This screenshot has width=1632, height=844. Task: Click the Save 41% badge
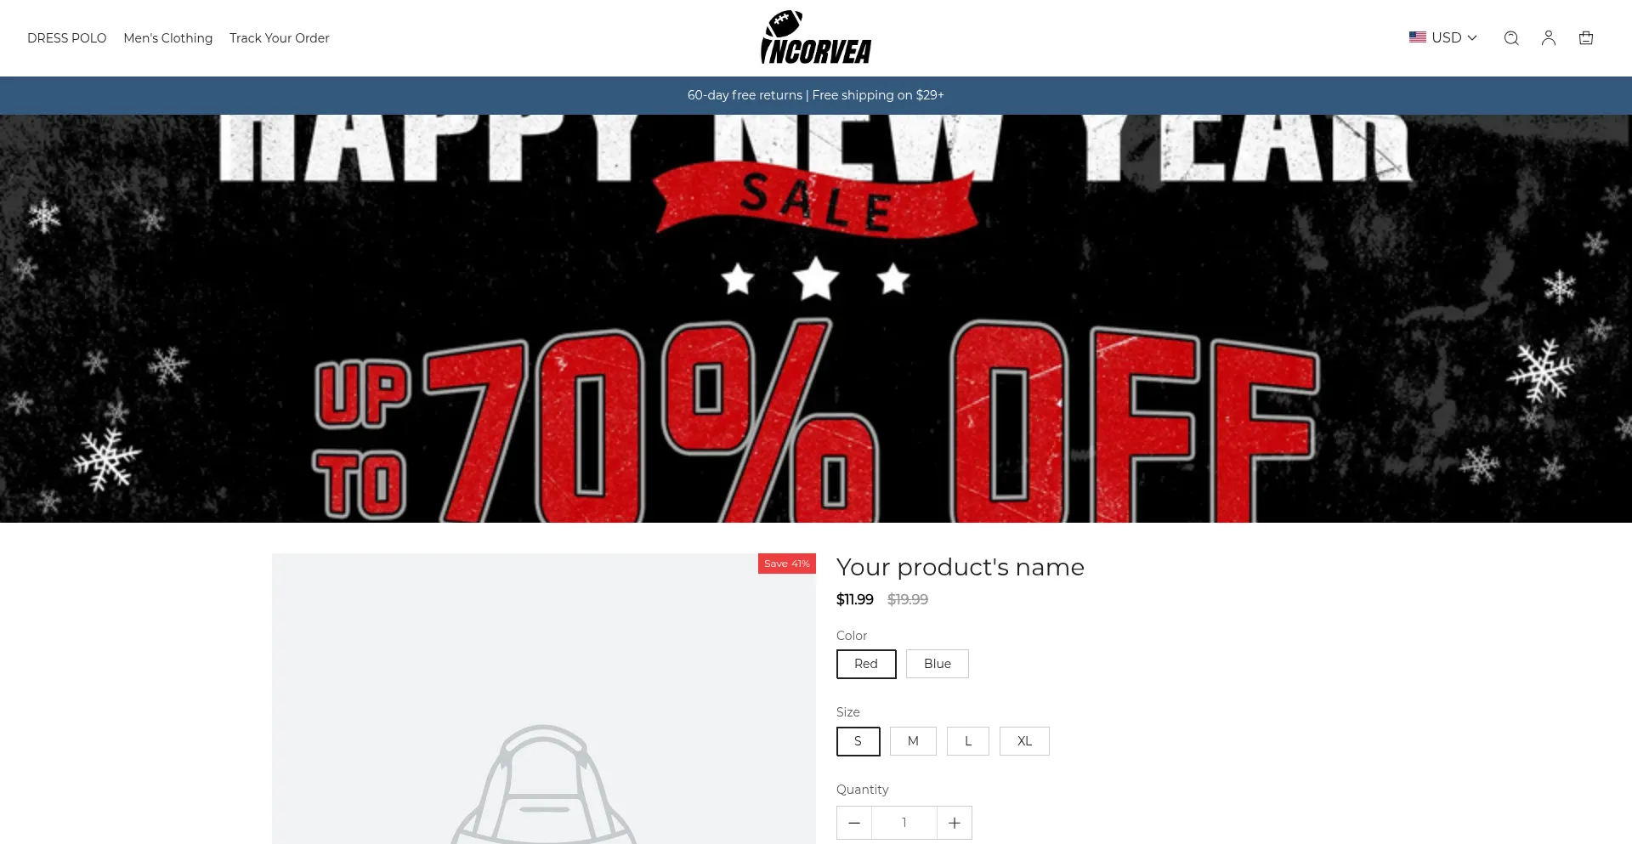[787, 564]
